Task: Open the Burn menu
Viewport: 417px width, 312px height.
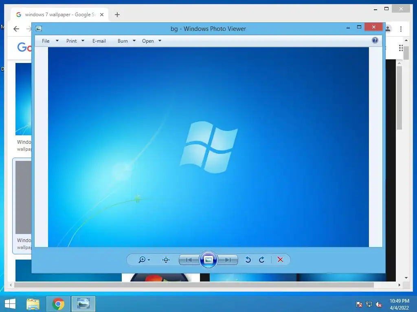Action: (x=123, y=41)
